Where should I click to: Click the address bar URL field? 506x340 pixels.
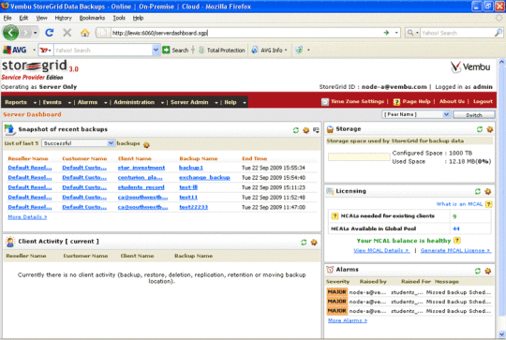tap(246, 33)
